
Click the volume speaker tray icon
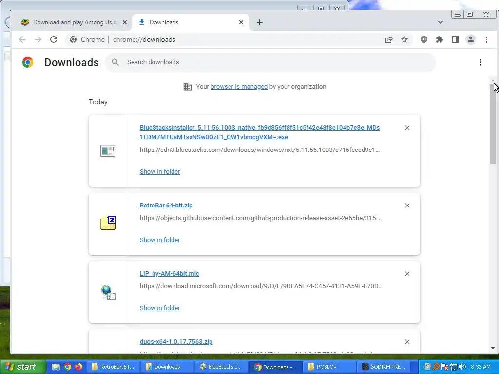pos(462,367)
